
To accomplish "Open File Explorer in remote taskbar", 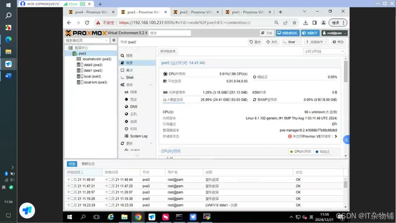I will click(x=124, y=217).
